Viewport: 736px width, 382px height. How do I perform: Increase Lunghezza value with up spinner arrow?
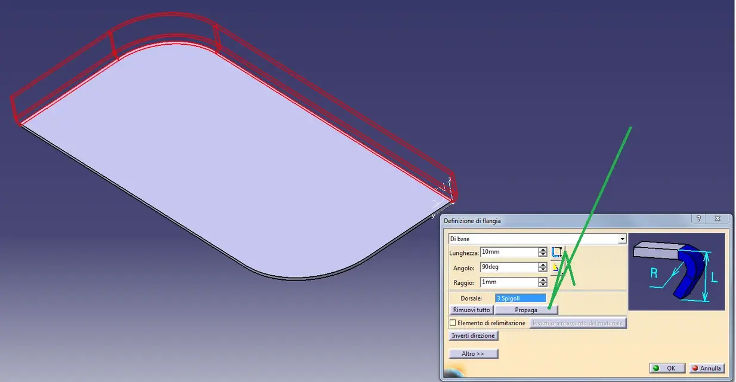[542, 249]
